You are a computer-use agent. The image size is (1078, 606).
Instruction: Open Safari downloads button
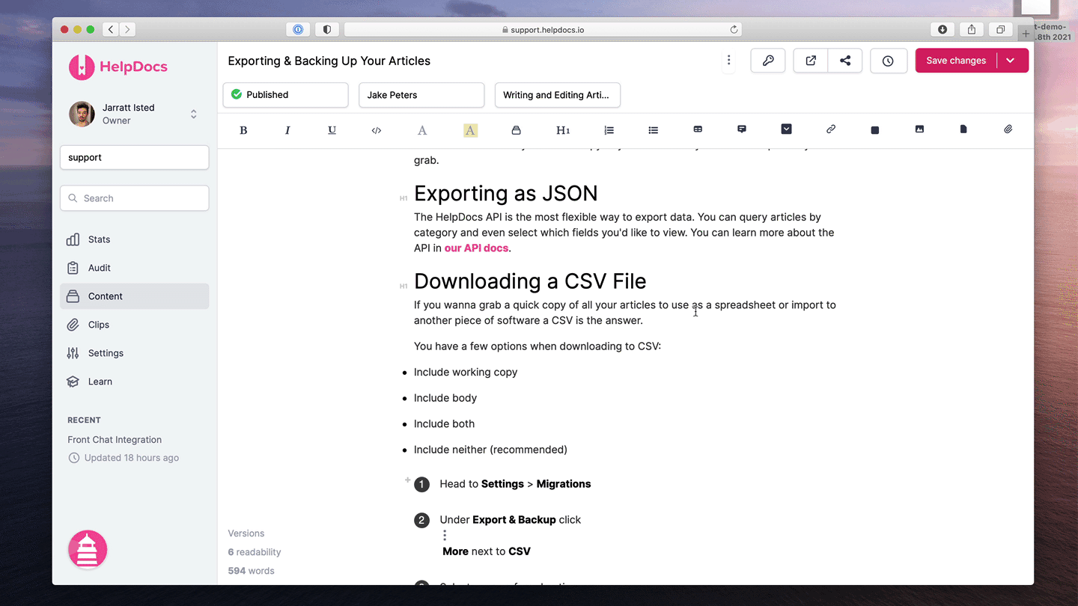coord(943,29)
